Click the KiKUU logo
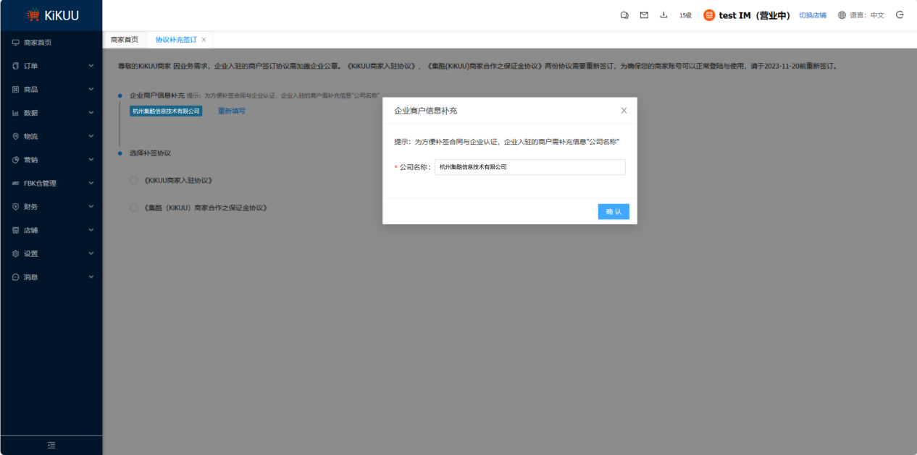917x455 pixels. (51, 15)
